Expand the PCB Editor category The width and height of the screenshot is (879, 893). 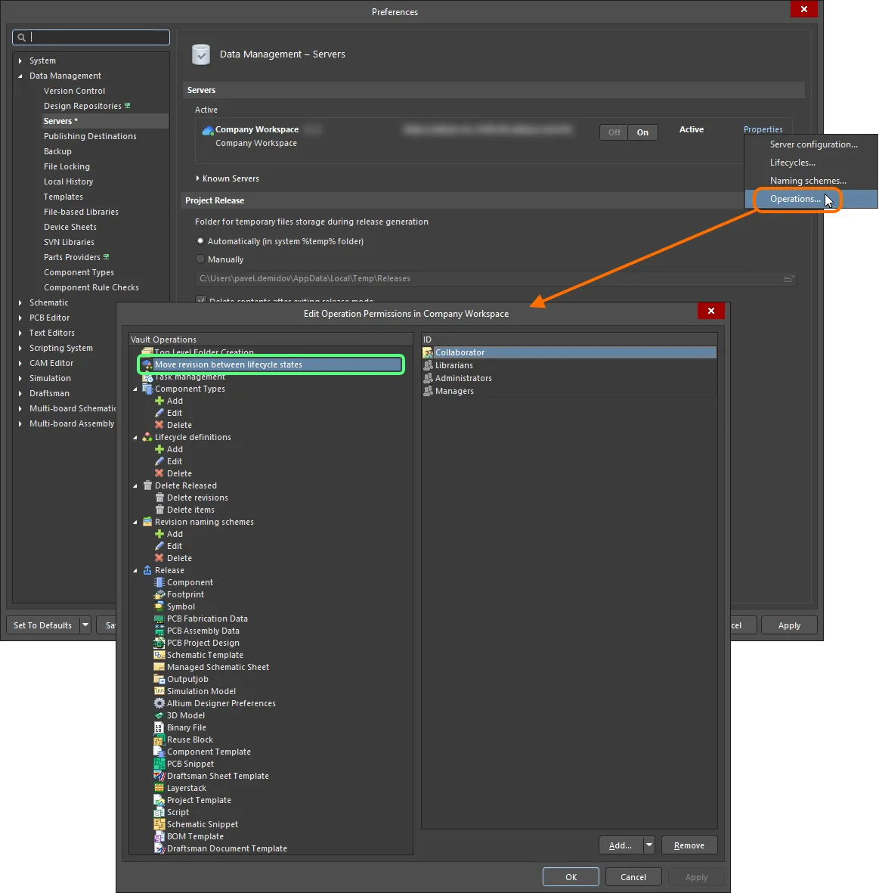[20, 318]
